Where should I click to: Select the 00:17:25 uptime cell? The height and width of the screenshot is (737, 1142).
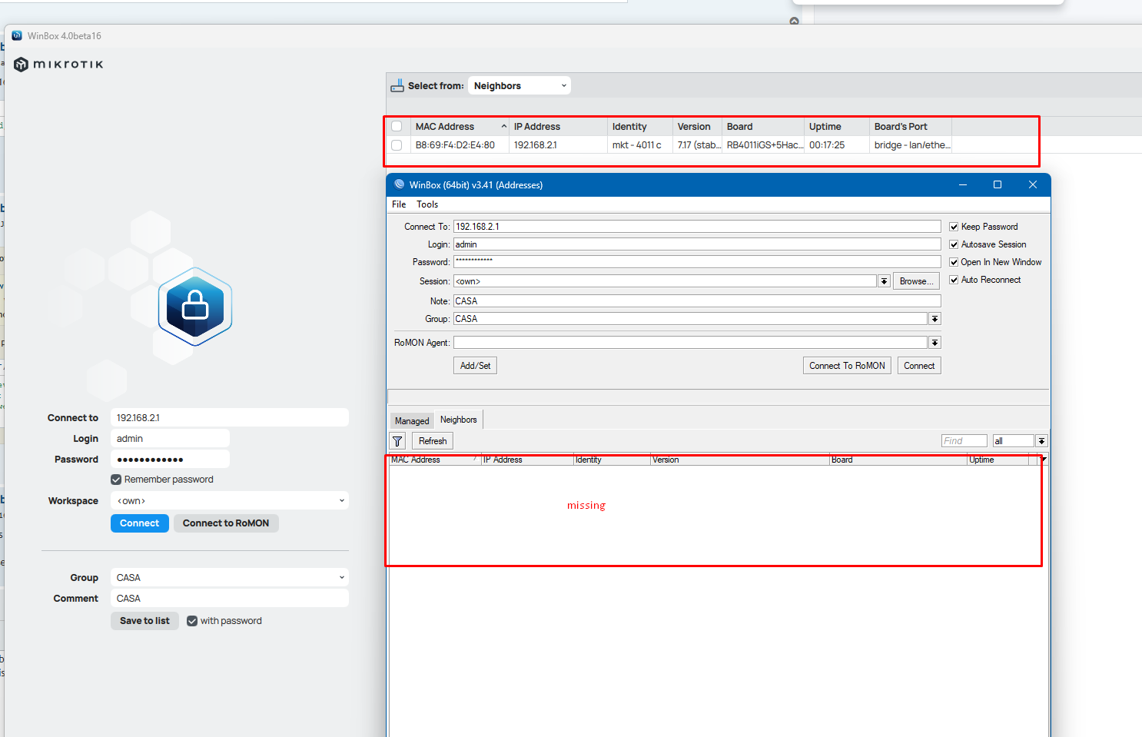click(837, 144)
